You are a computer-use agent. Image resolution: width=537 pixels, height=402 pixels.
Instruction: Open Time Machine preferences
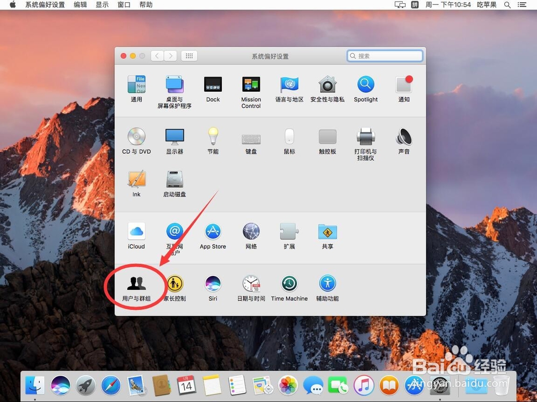pos(289,288)
